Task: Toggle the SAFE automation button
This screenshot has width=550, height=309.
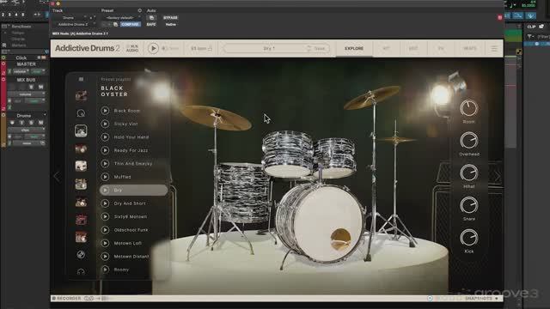Action: (151, 25)
